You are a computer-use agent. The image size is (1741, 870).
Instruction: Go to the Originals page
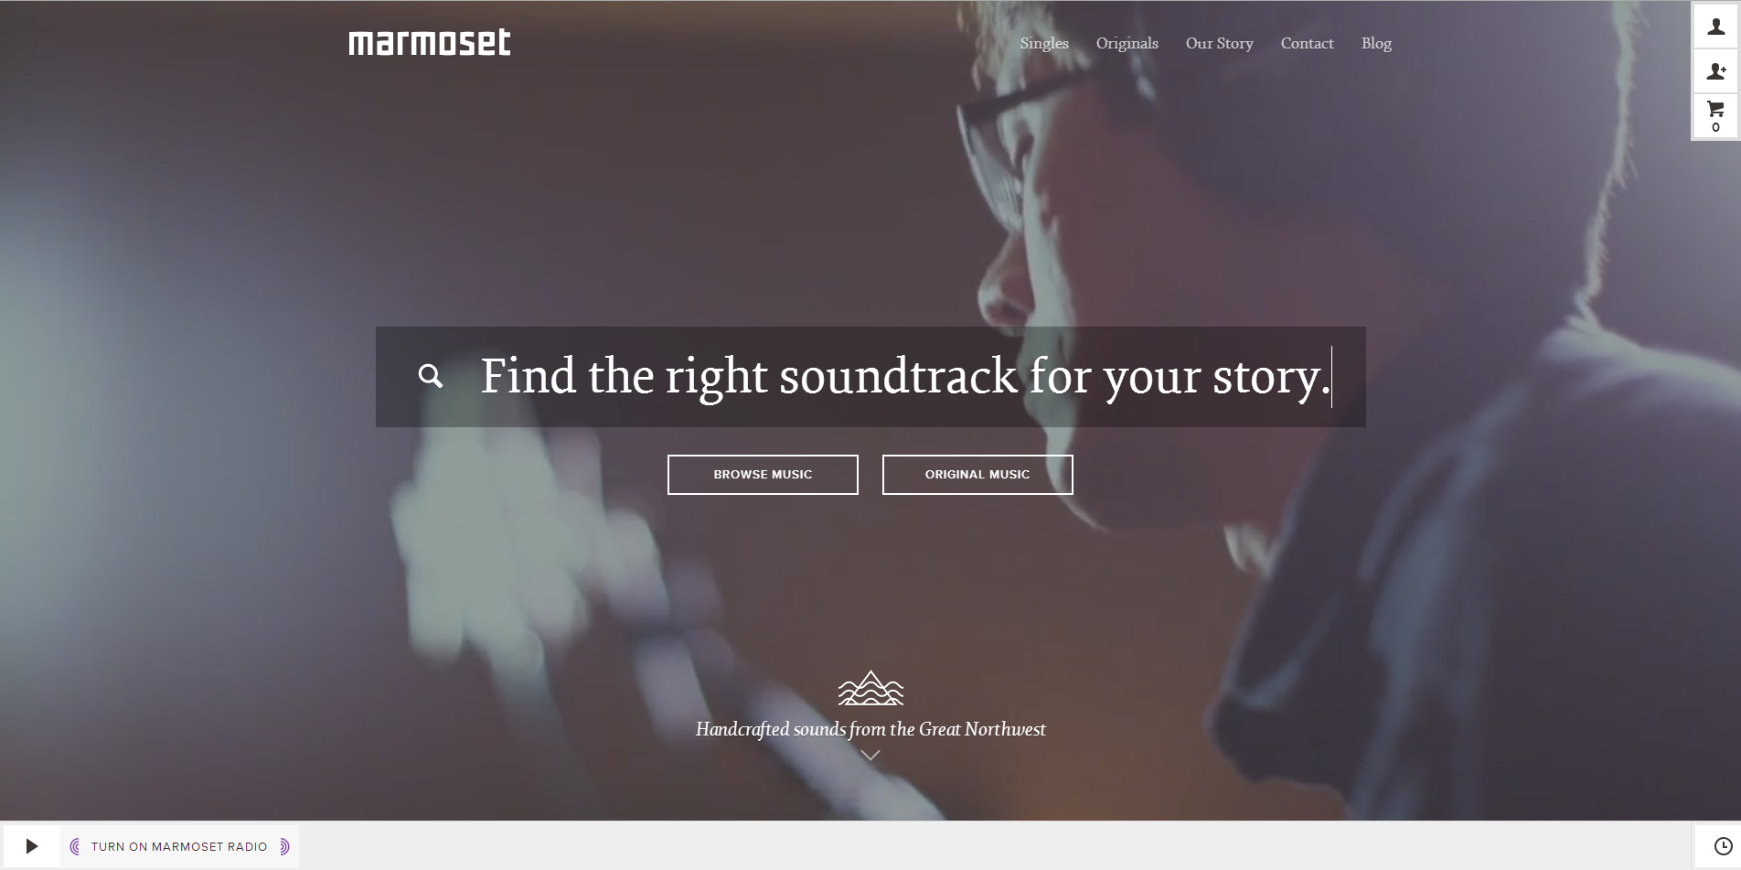(x=1127, y=43)
